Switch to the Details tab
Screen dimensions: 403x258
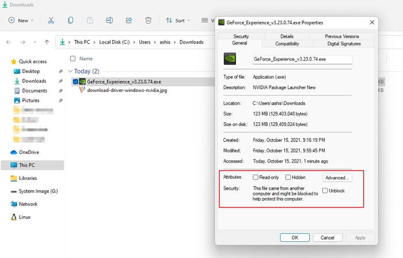(x=287, y=36)
